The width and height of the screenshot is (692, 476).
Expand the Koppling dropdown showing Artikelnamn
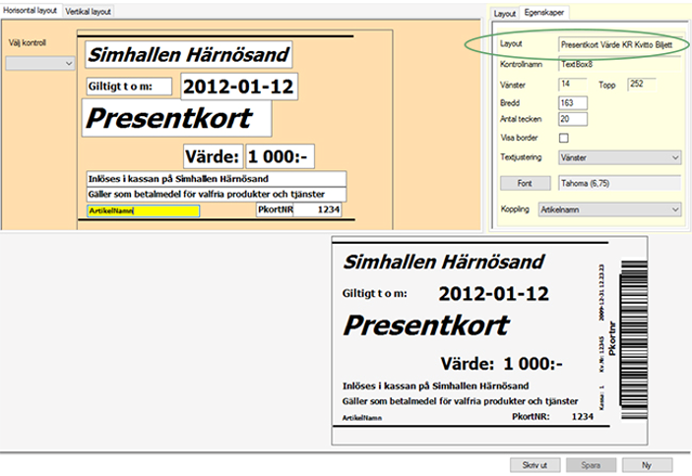coord(609,209)
